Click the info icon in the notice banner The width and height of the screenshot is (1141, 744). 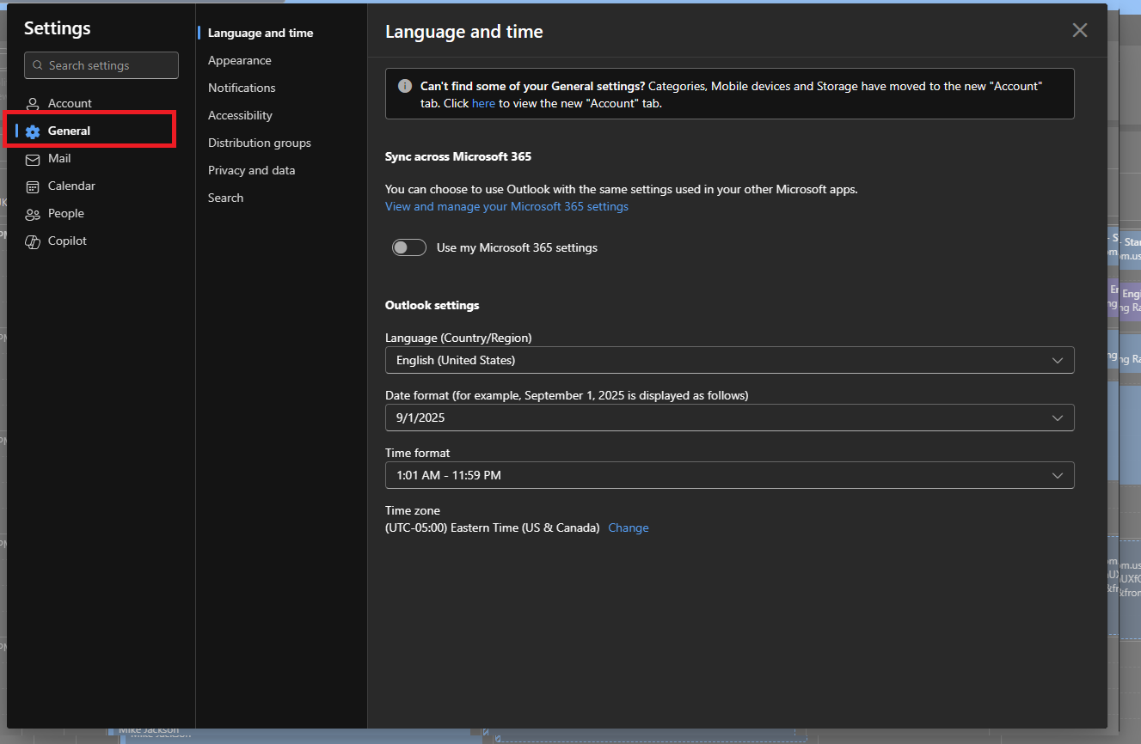tap(405, 86)
